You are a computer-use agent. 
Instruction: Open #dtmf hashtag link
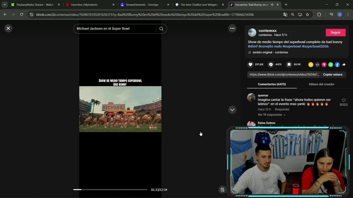253,46
